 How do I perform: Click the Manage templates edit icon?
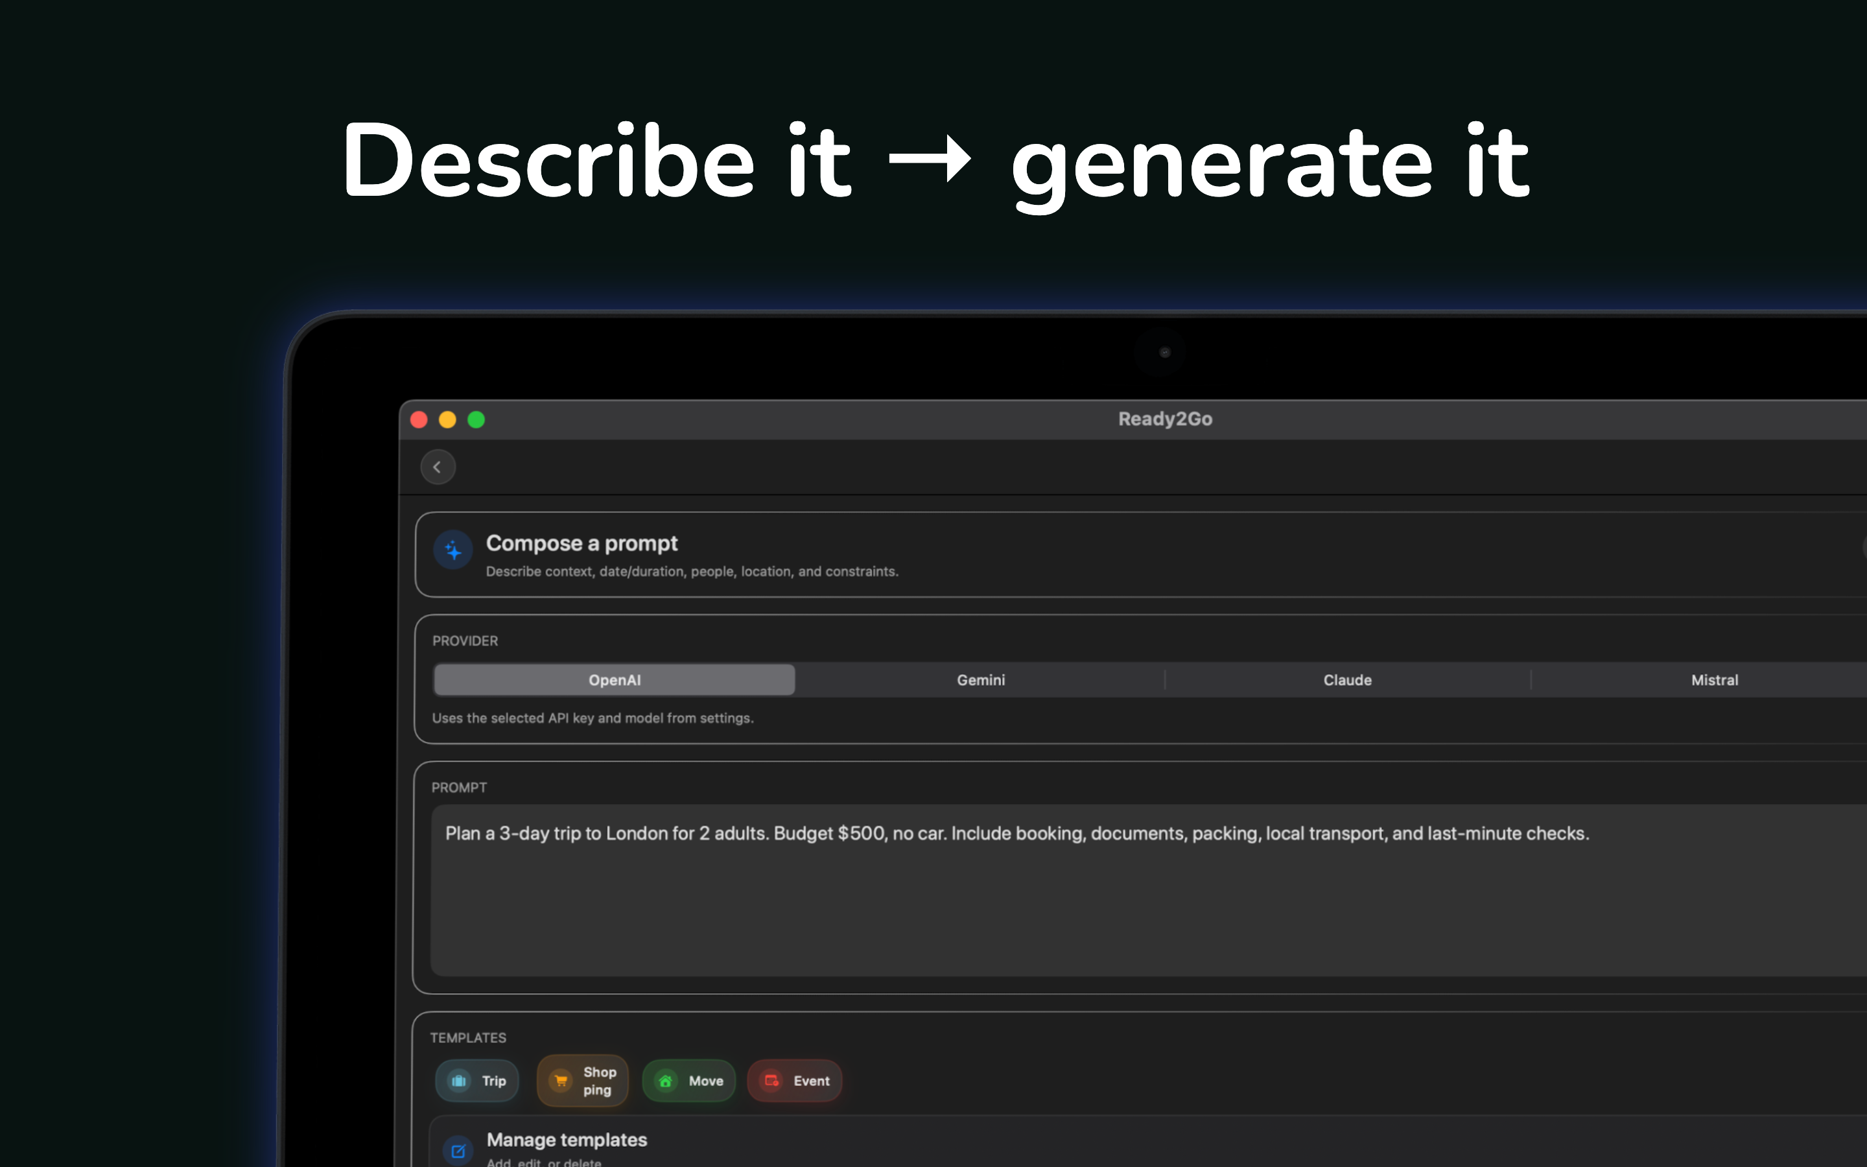[458, 1151]
